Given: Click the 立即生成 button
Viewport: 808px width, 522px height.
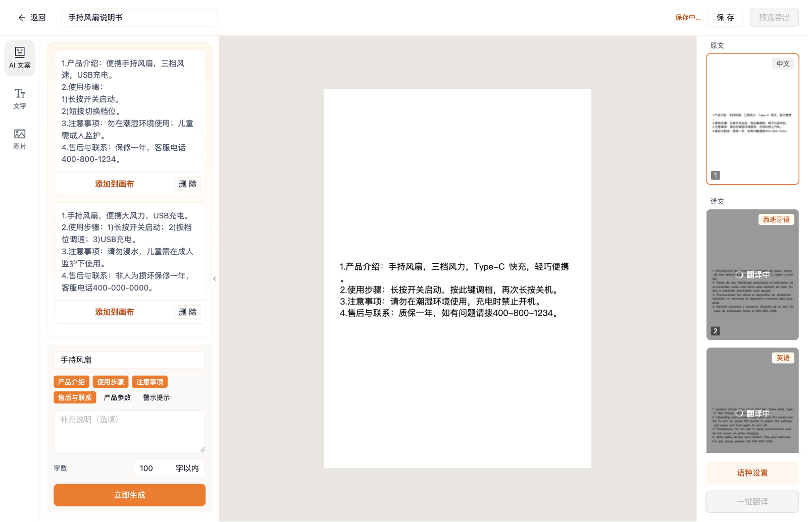Looking at the screenshot, I should [129, 495].
